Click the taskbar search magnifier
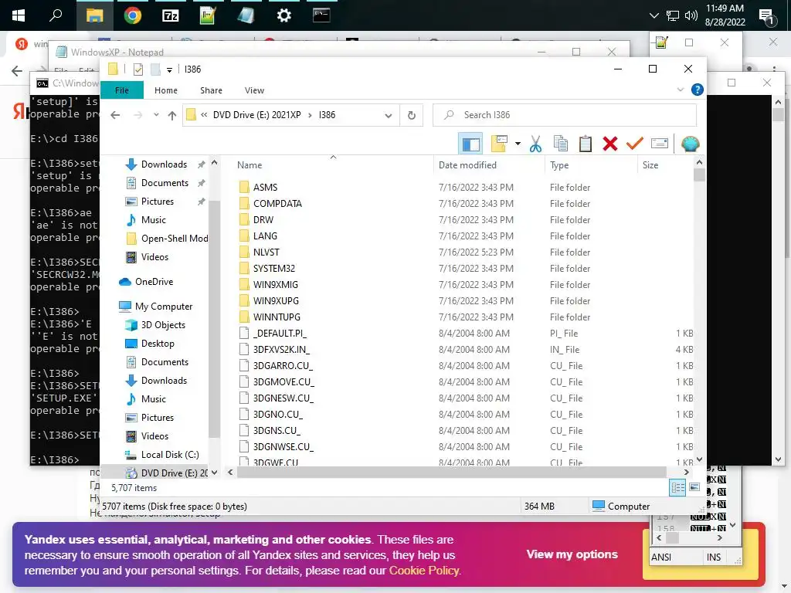 (56, 15)
